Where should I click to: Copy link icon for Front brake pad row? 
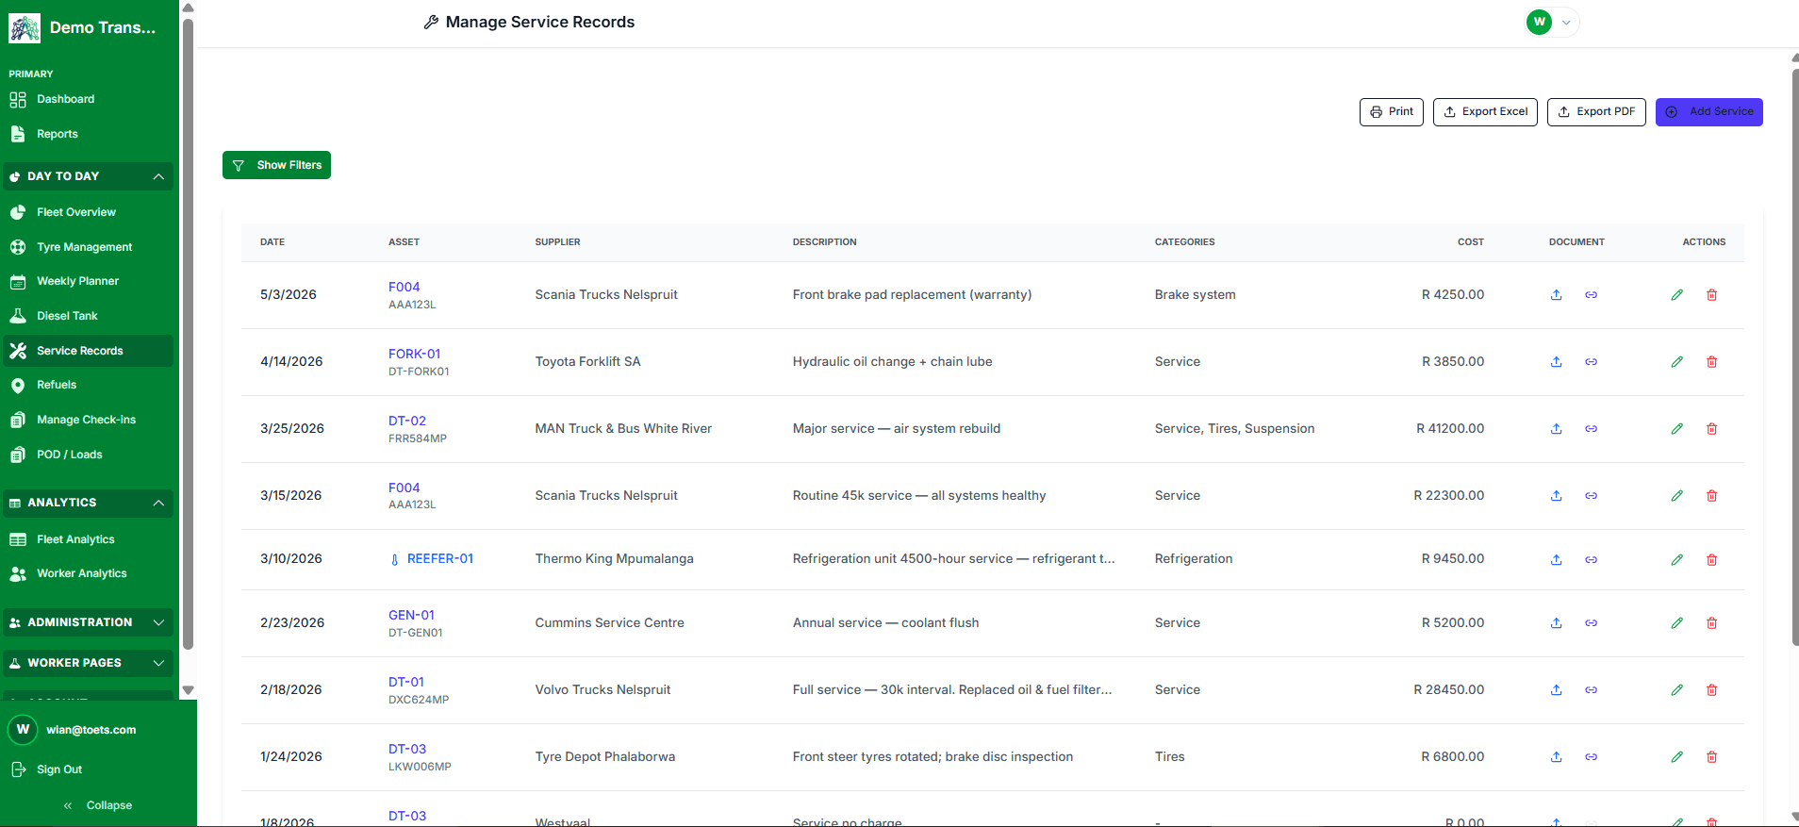1591,295
